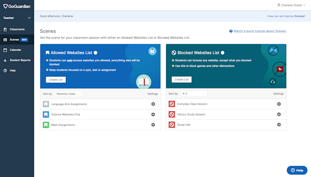Open gear settings for Math Assignments

point(153,125)
